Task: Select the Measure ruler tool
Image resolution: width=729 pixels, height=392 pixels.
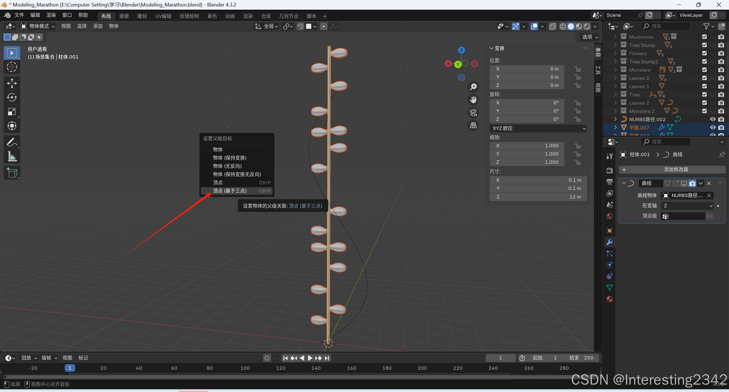Action: 12,156
